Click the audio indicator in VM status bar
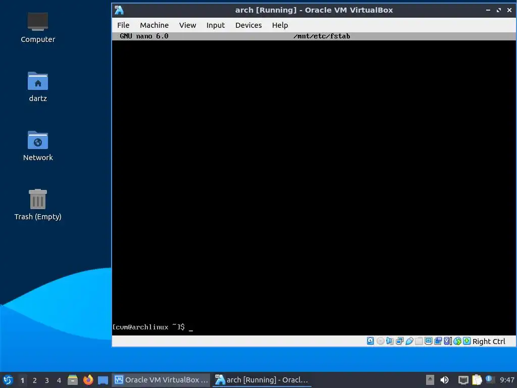 click(x=390, y=341)
